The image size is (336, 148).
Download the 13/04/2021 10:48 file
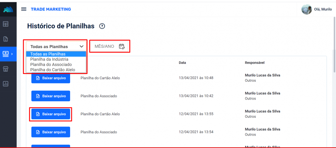tap(51, 78)
